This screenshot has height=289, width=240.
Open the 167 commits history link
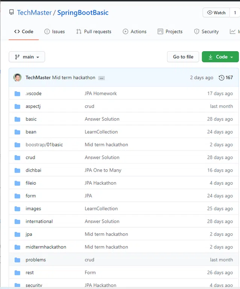click(x=226, y=78)
